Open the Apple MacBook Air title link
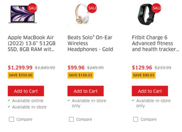Image resolution: width=182 pixels, height=132 pixels. point(32,43)
